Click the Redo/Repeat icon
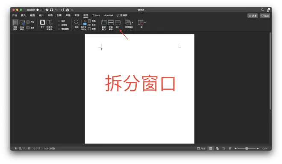This screenshot has height=164, width=282. point(63,10)
